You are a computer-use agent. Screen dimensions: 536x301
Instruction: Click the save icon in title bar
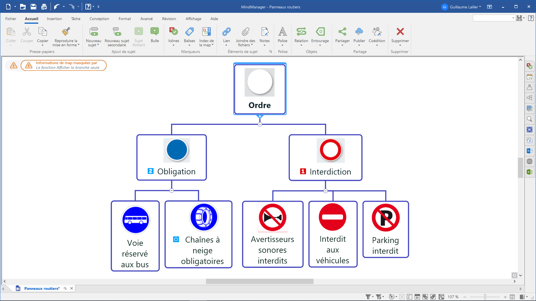pos(33,7)
